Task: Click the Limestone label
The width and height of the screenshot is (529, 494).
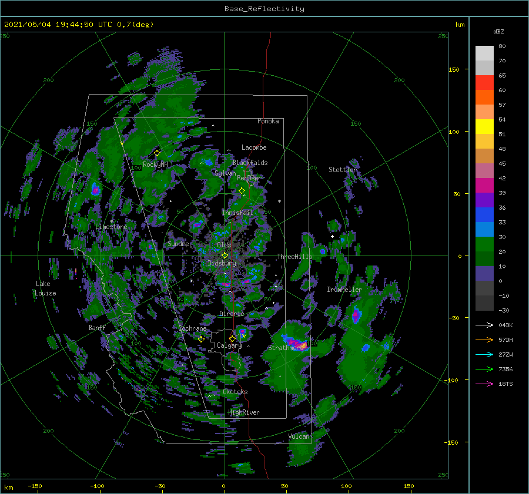Action: pyautogui.click(x=111, y=227)
